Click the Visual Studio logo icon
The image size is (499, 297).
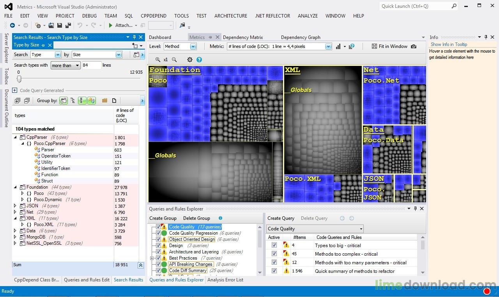point(8,6)
